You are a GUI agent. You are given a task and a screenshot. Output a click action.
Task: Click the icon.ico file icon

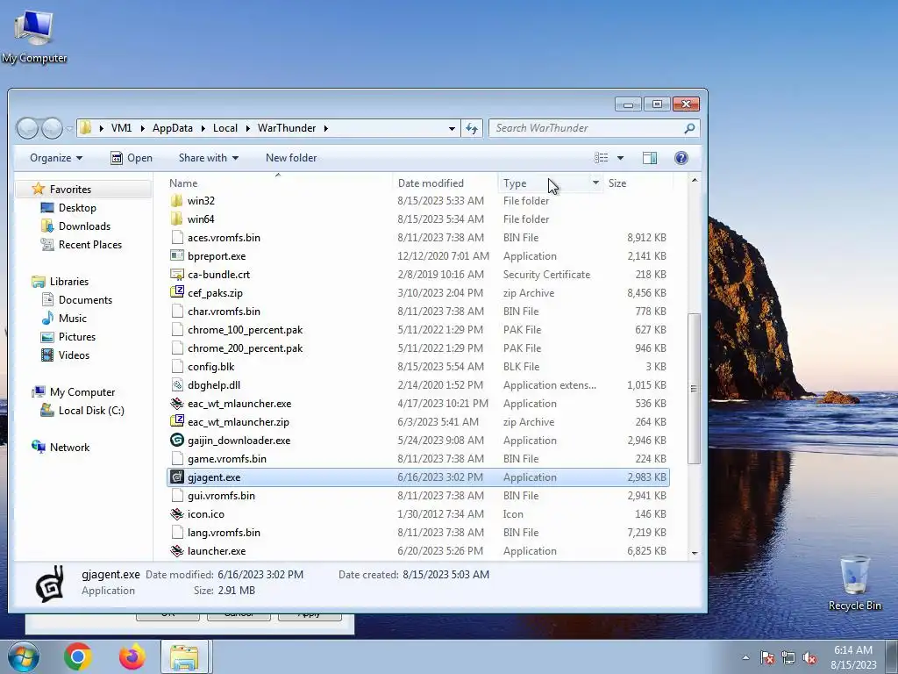tap(177, 514)
